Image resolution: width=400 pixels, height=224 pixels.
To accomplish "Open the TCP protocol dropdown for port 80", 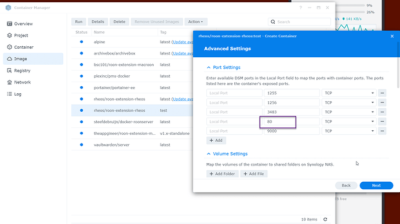I will pyautogui.click(x=349, y=122).
